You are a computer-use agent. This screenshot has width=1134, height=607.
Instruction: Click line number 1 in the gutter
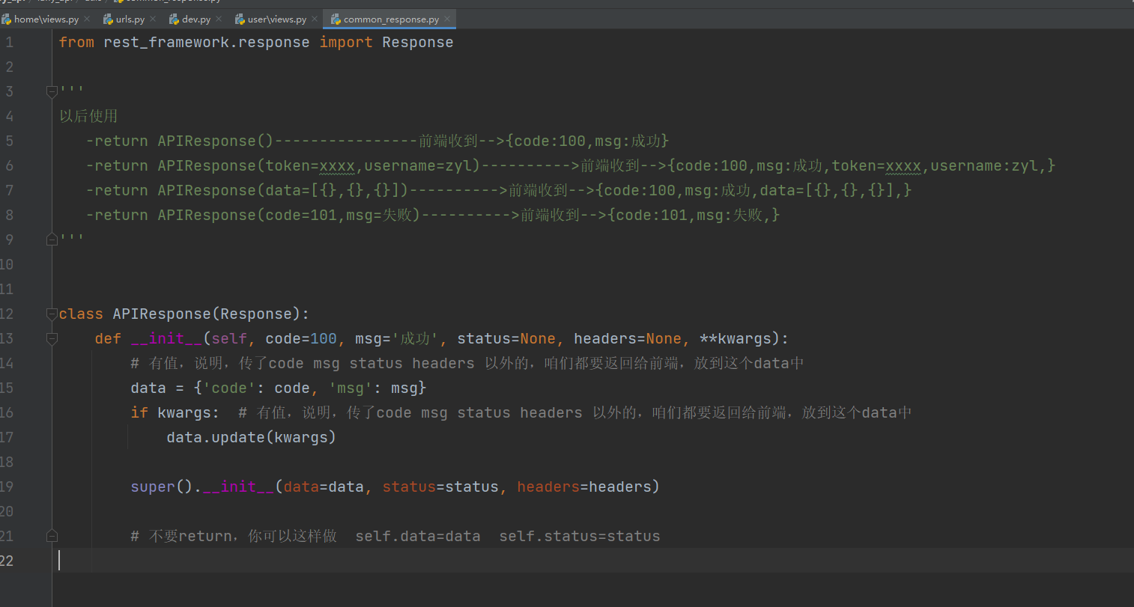click(9, 43)
